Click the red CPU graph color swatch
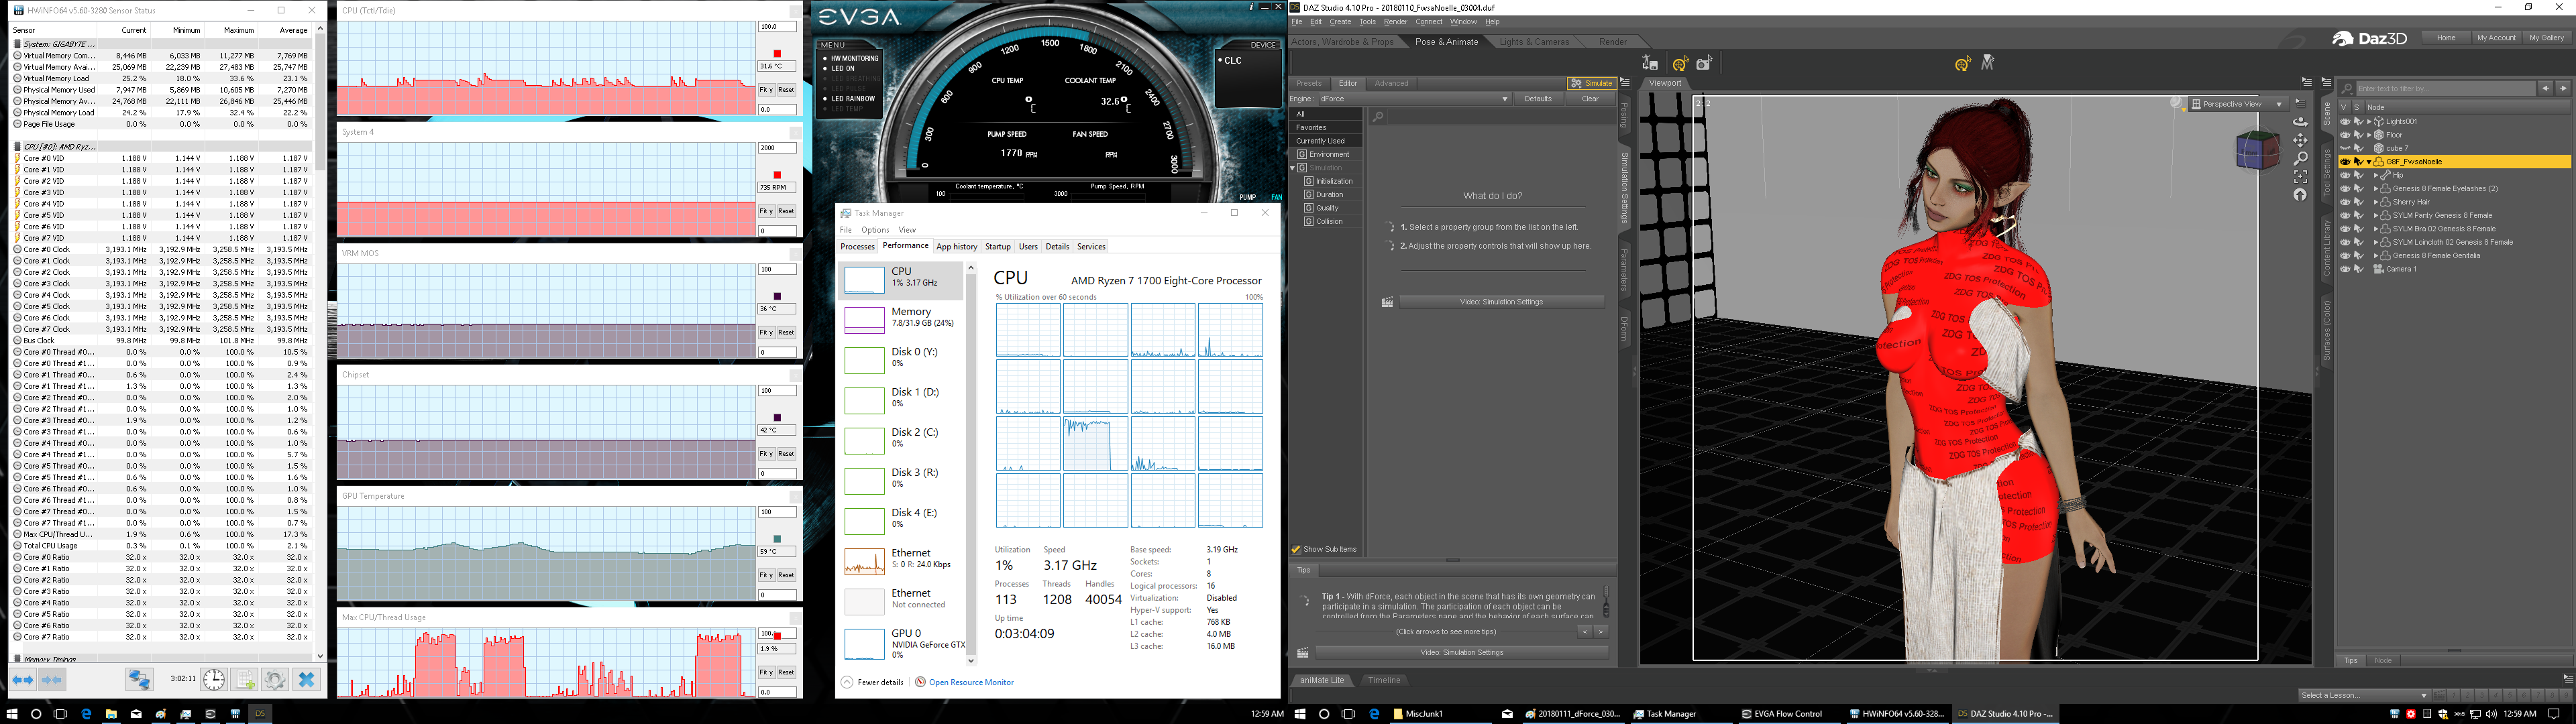This screenshot has height=724, width=2576. (x=777, y=53)
